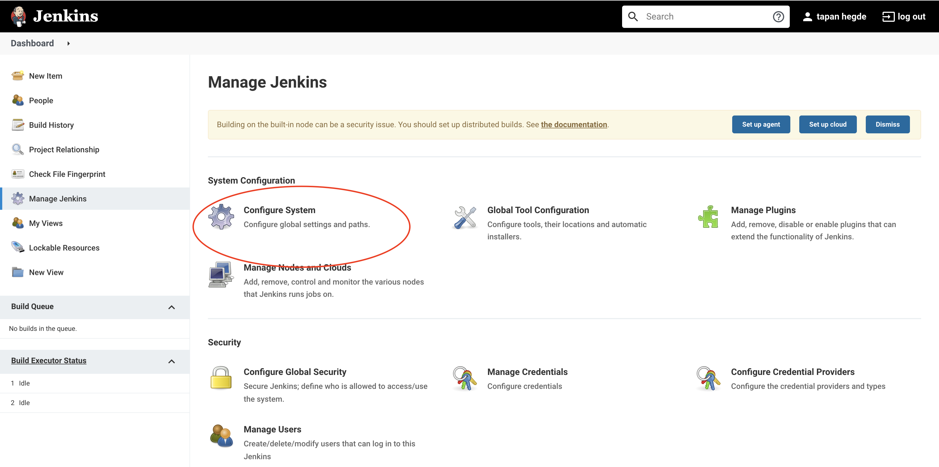939x467 pixels.
Task: Open Check File Fingerprint in the sidebar
Action: pos(67,174)
